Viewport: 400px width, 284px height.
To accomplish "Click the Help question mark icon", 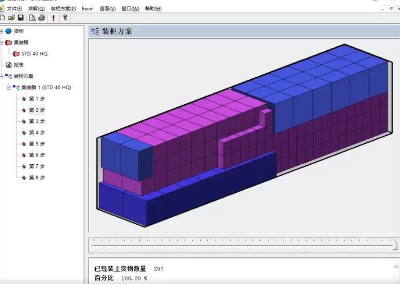I will (65, 18).
